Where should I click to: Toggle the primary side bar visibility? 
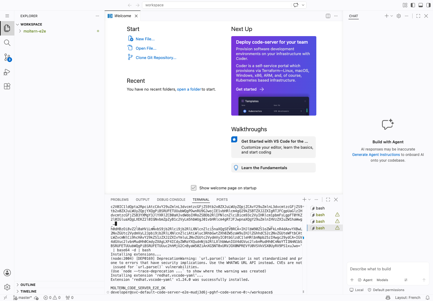tap(413, 5)
